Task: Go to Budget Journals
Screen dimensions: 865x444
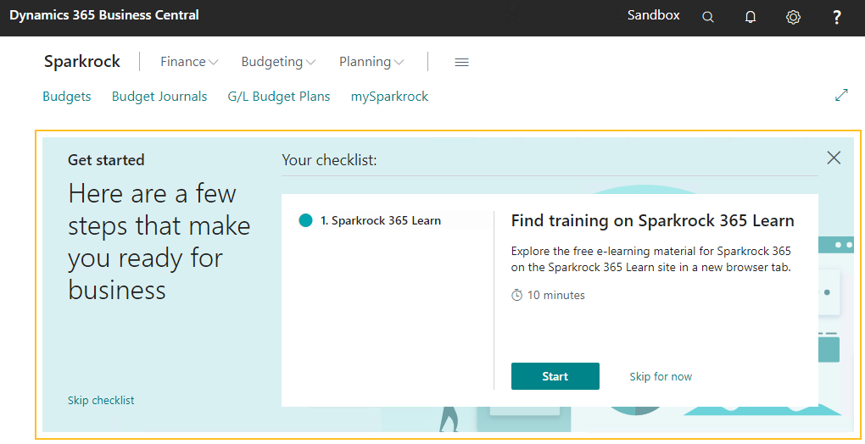Action: coord(159,97)
